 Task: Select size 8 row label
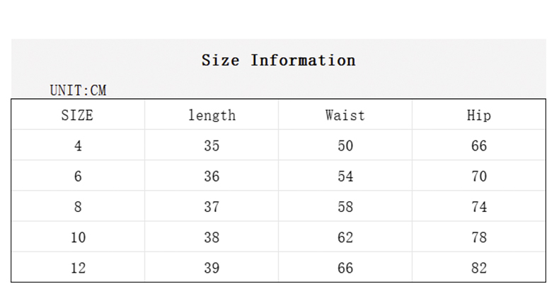78,207
